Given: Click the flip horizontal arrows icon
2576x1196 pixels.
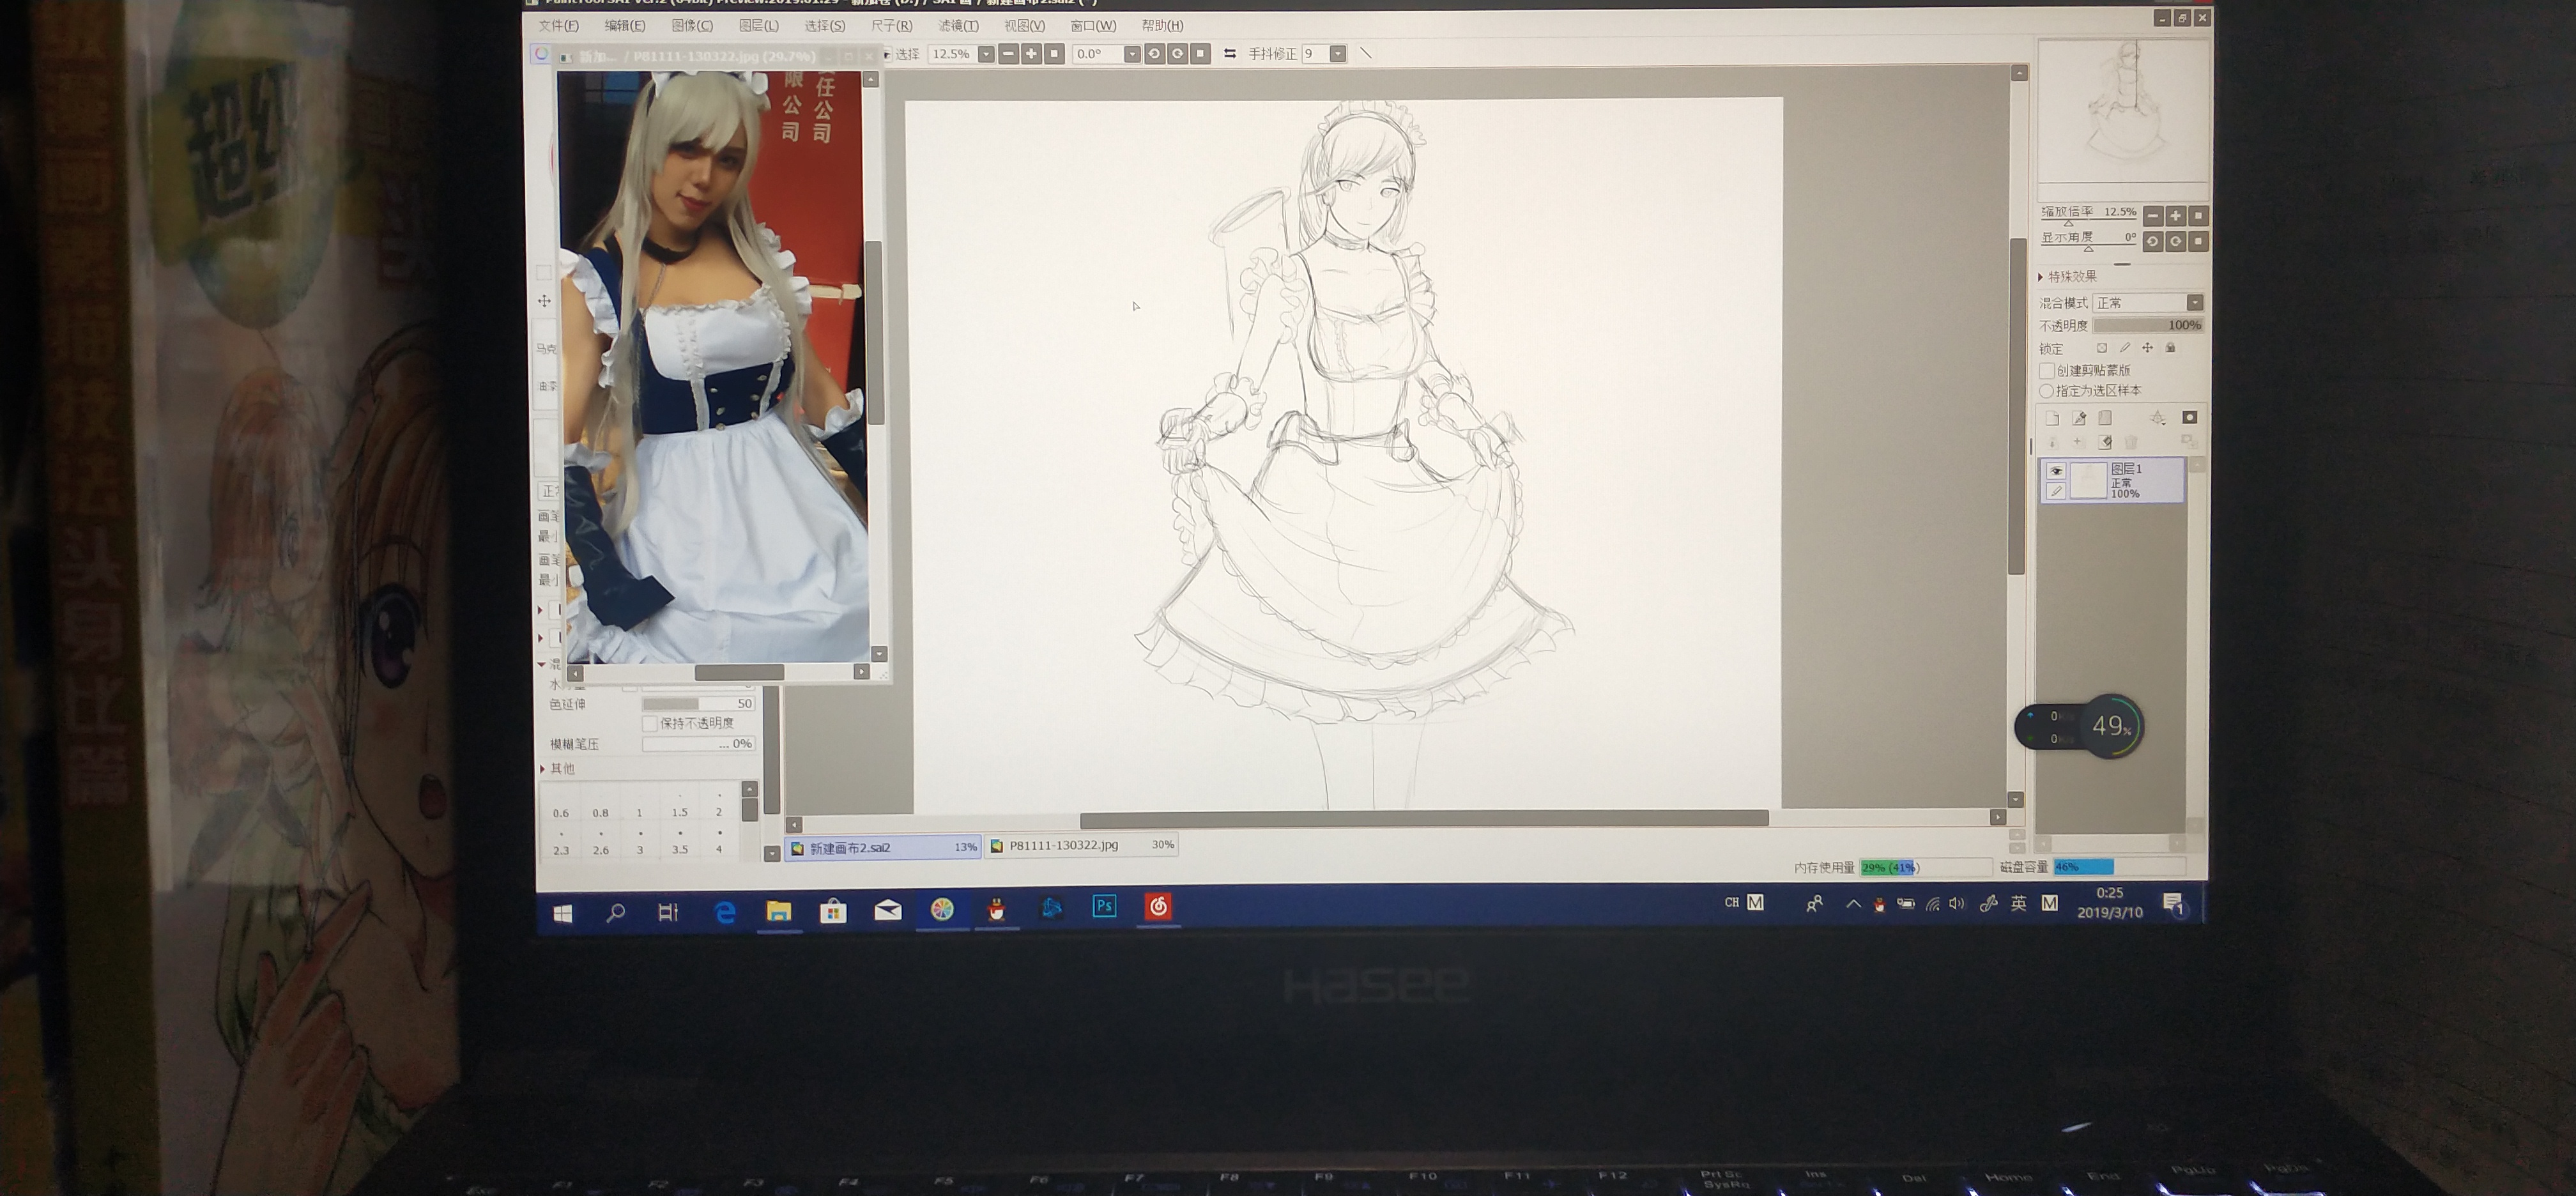Looking at the screenshot, I should pos(1229,54).
